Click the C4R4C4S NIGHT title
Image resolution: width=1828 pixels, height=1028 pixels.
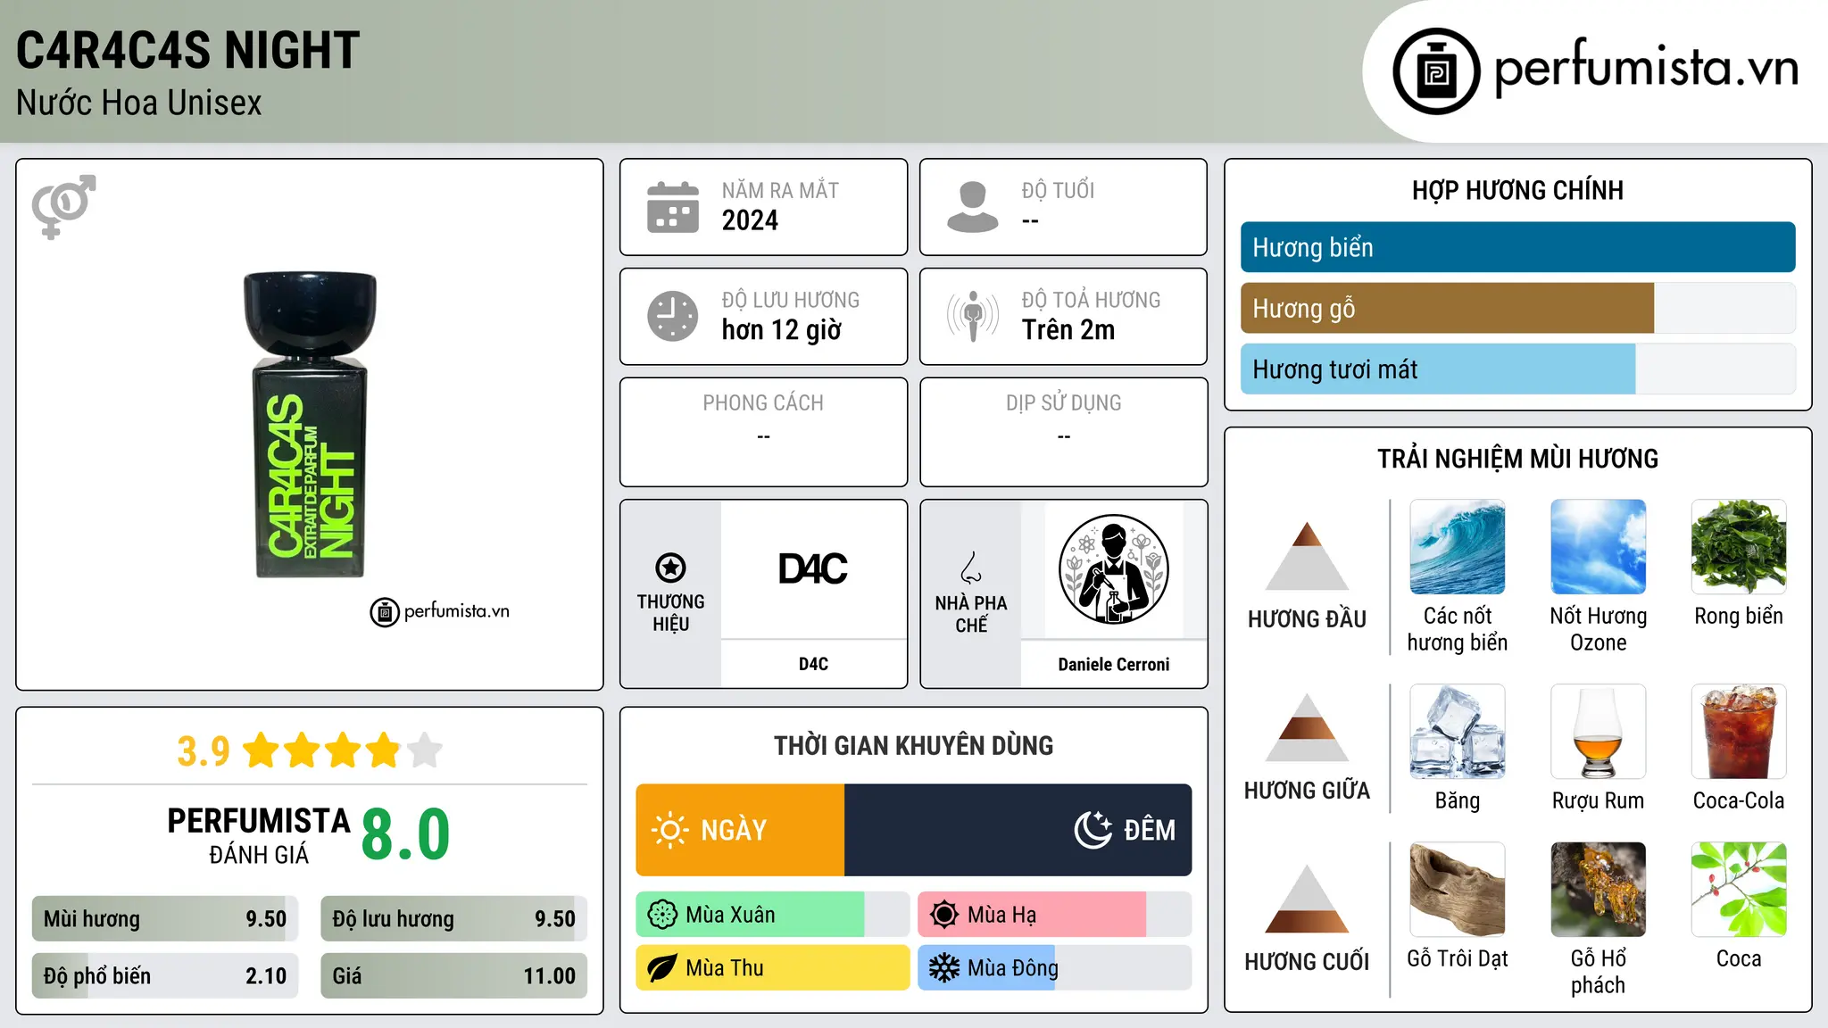point(187,50)
